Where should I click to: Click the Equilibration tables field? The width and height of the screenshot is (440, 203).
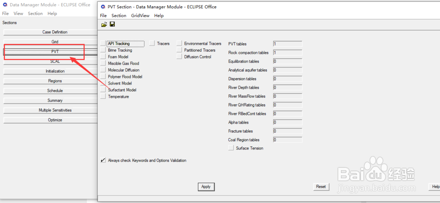[x=288, y=61]
